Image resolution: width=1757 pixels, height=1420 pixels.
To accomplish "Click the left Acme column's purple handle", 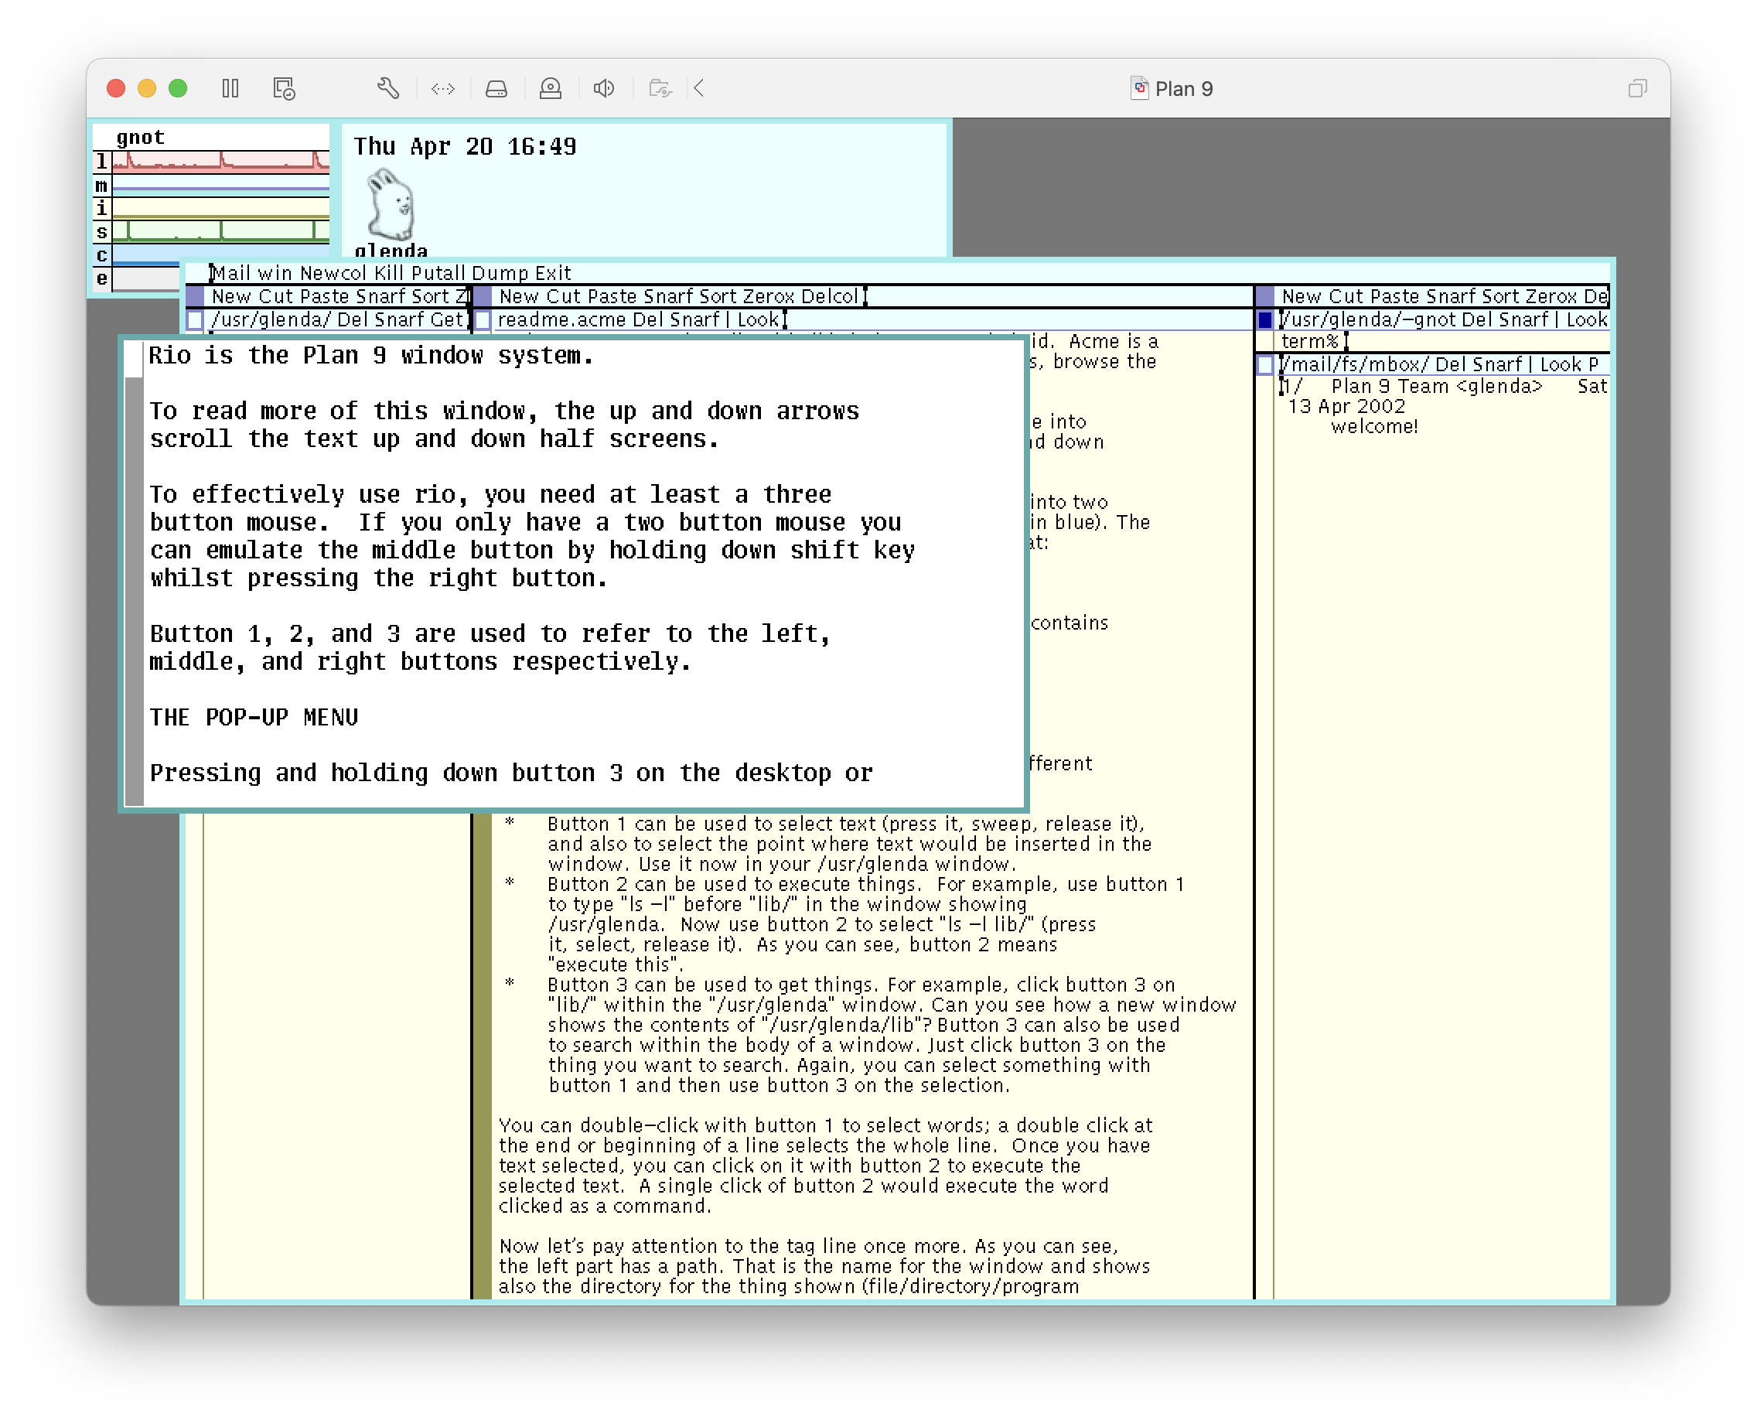I will (x=196, y=296).
